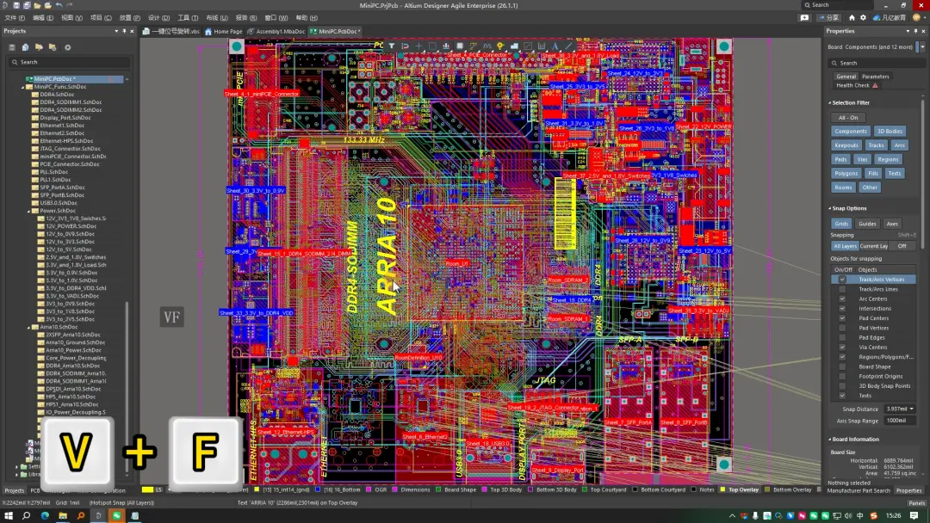Open the 工具 (T) menu
Image resolution: width=930 pixels, height=523 pixels.
[188, 18]
